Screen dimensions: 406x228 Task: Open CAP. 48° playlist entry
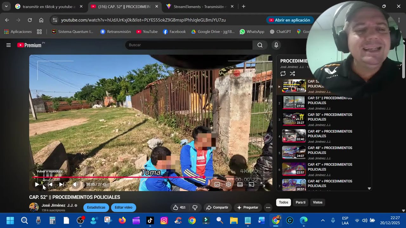(x=324, y=153)
